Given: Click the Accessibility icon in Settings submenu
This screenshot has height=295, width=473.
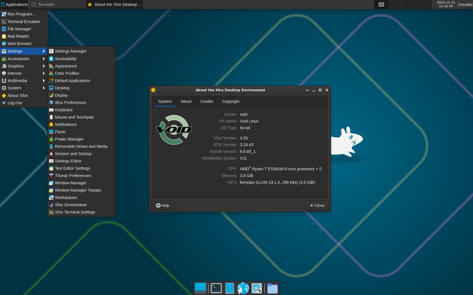Looking at the screenshot, I should tap(51, 59).
